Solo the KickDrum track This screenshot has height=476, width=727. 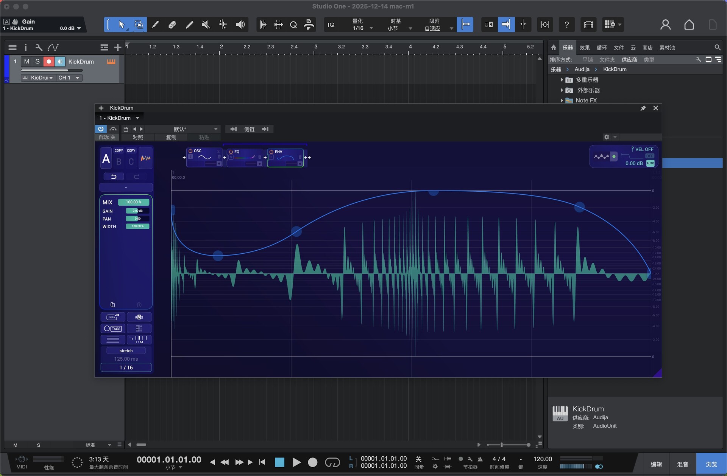tap(37, 62)
